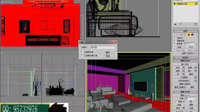
Task: Toggle 保持 UV checkbox
Action: [x=176, y=102]
